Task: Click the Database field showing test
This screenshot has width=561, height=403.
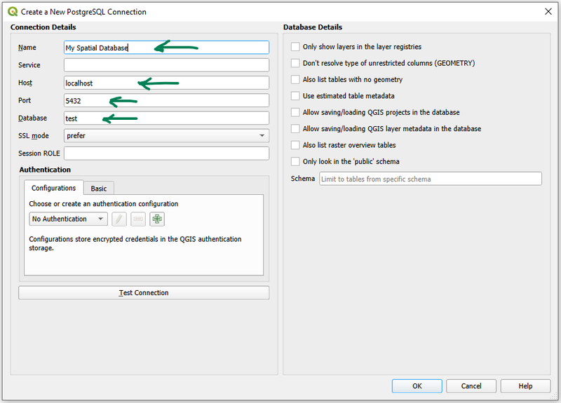Action: coord(166,118)
